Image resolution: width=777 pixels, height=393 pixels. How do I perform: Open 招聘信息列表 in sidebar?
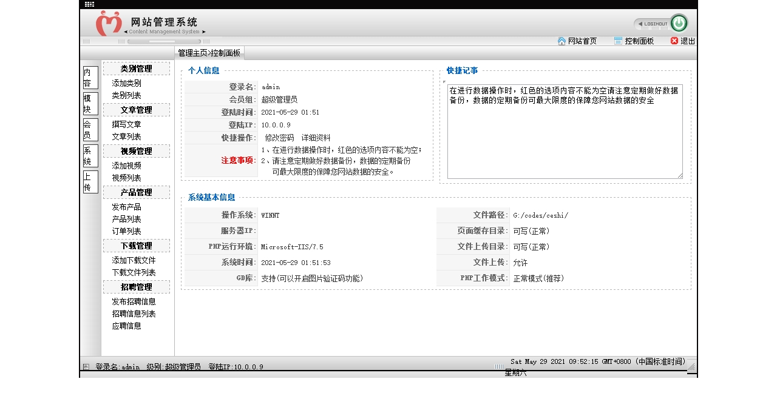(134, 314)
